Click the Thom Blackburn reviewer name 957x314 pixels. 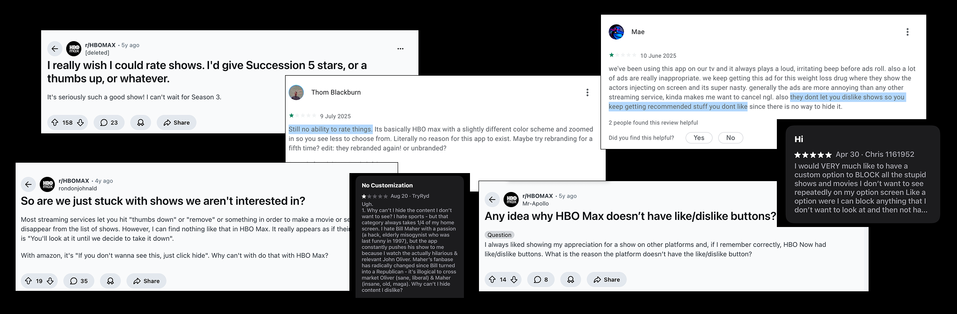(x=336, y=92)
